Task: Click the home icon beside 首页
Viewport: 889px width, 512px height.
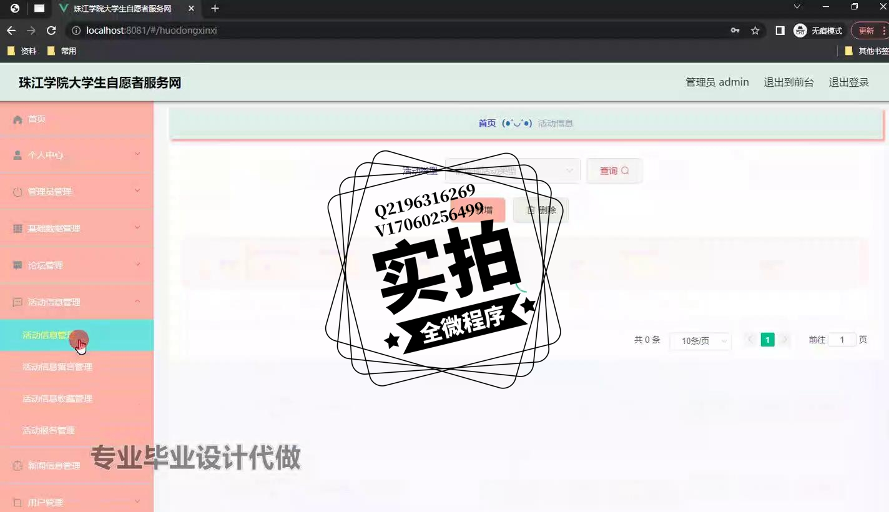Action: pos(17,119)
